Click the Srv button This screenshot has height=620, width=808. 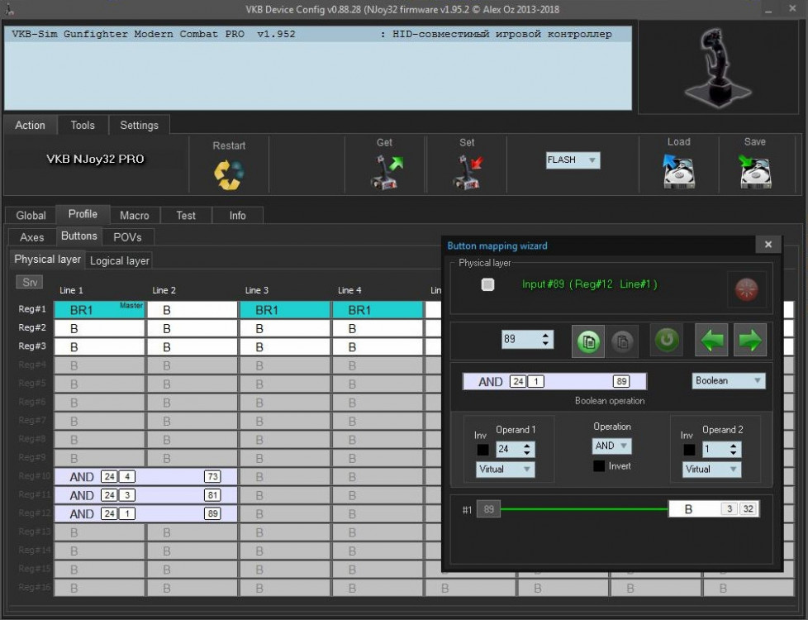pyautogui.click(x=30, y=283)
